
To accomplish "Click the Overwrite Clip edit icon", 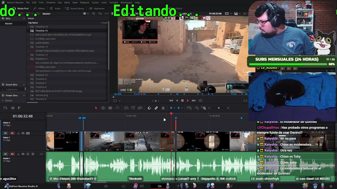I will [x=133, y=108].
